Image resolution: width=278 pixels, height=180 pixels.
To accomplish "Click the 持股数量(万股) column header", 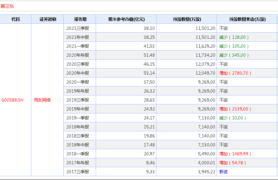I will point(186,19).
